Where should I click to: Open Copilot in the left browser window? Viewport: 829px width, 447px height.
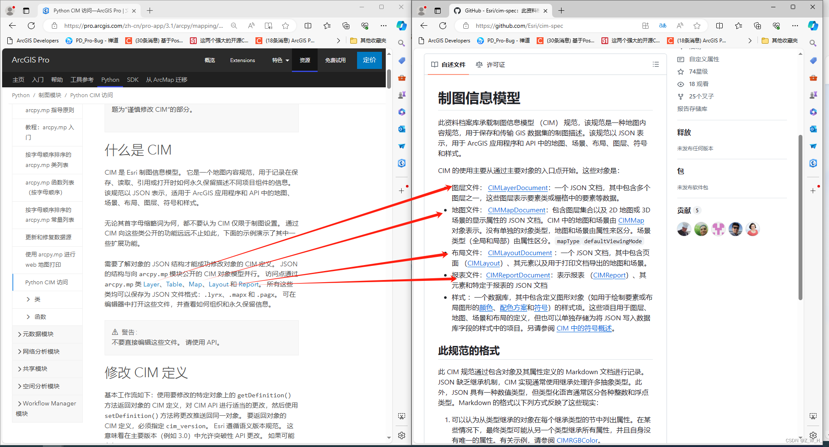tap(402, 26)
